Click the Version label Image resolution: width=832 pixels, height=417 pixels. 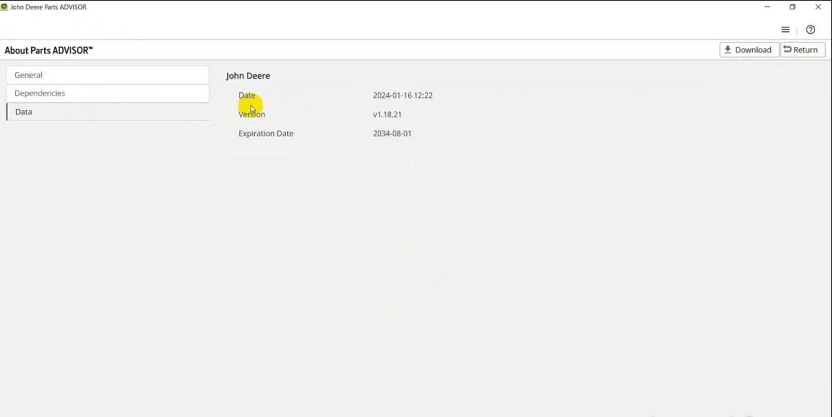pos(252,114)
